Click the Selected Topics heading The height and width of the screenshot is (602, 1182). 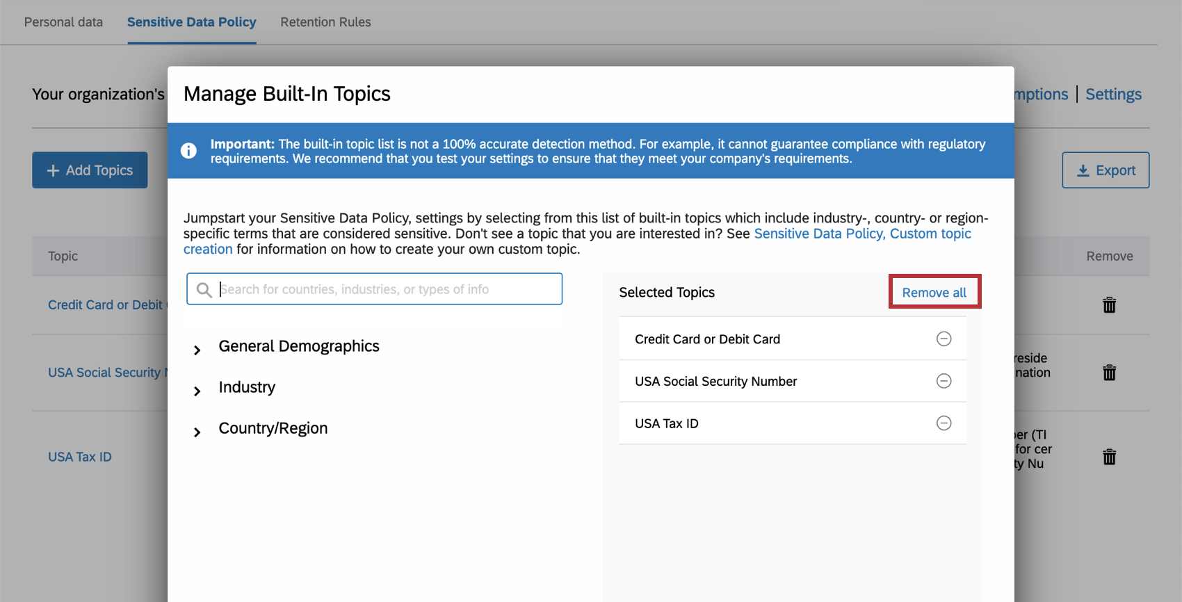pos(667,293)
